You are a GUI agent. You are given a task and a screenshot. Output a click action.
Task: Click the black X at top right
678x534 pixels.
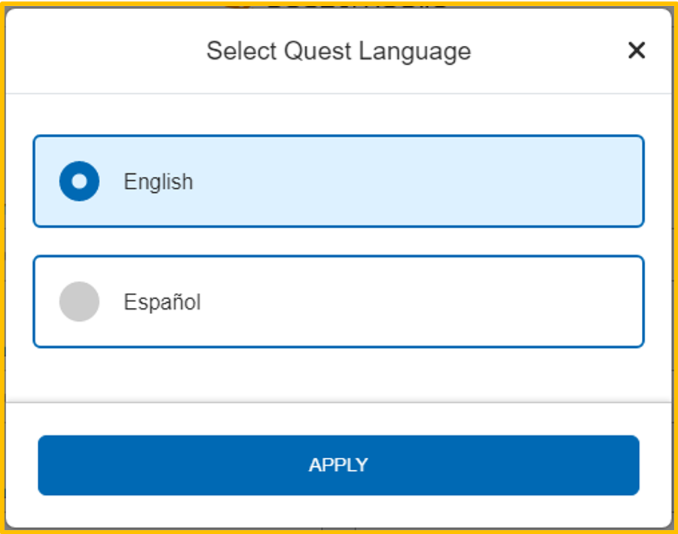pos(637,50)
